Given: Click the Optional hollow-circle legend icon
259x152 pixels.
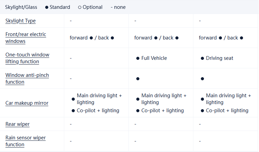Looking at the screenshot, I should 80,7.
